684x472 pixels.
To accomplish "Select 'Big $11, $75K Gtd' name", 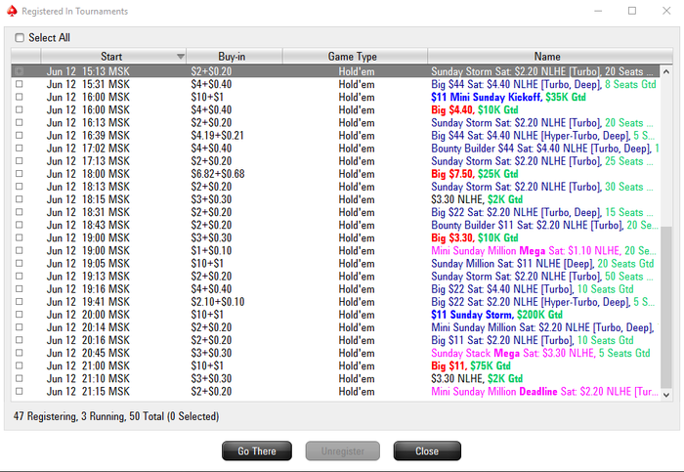I will click(x=471, y=365).
